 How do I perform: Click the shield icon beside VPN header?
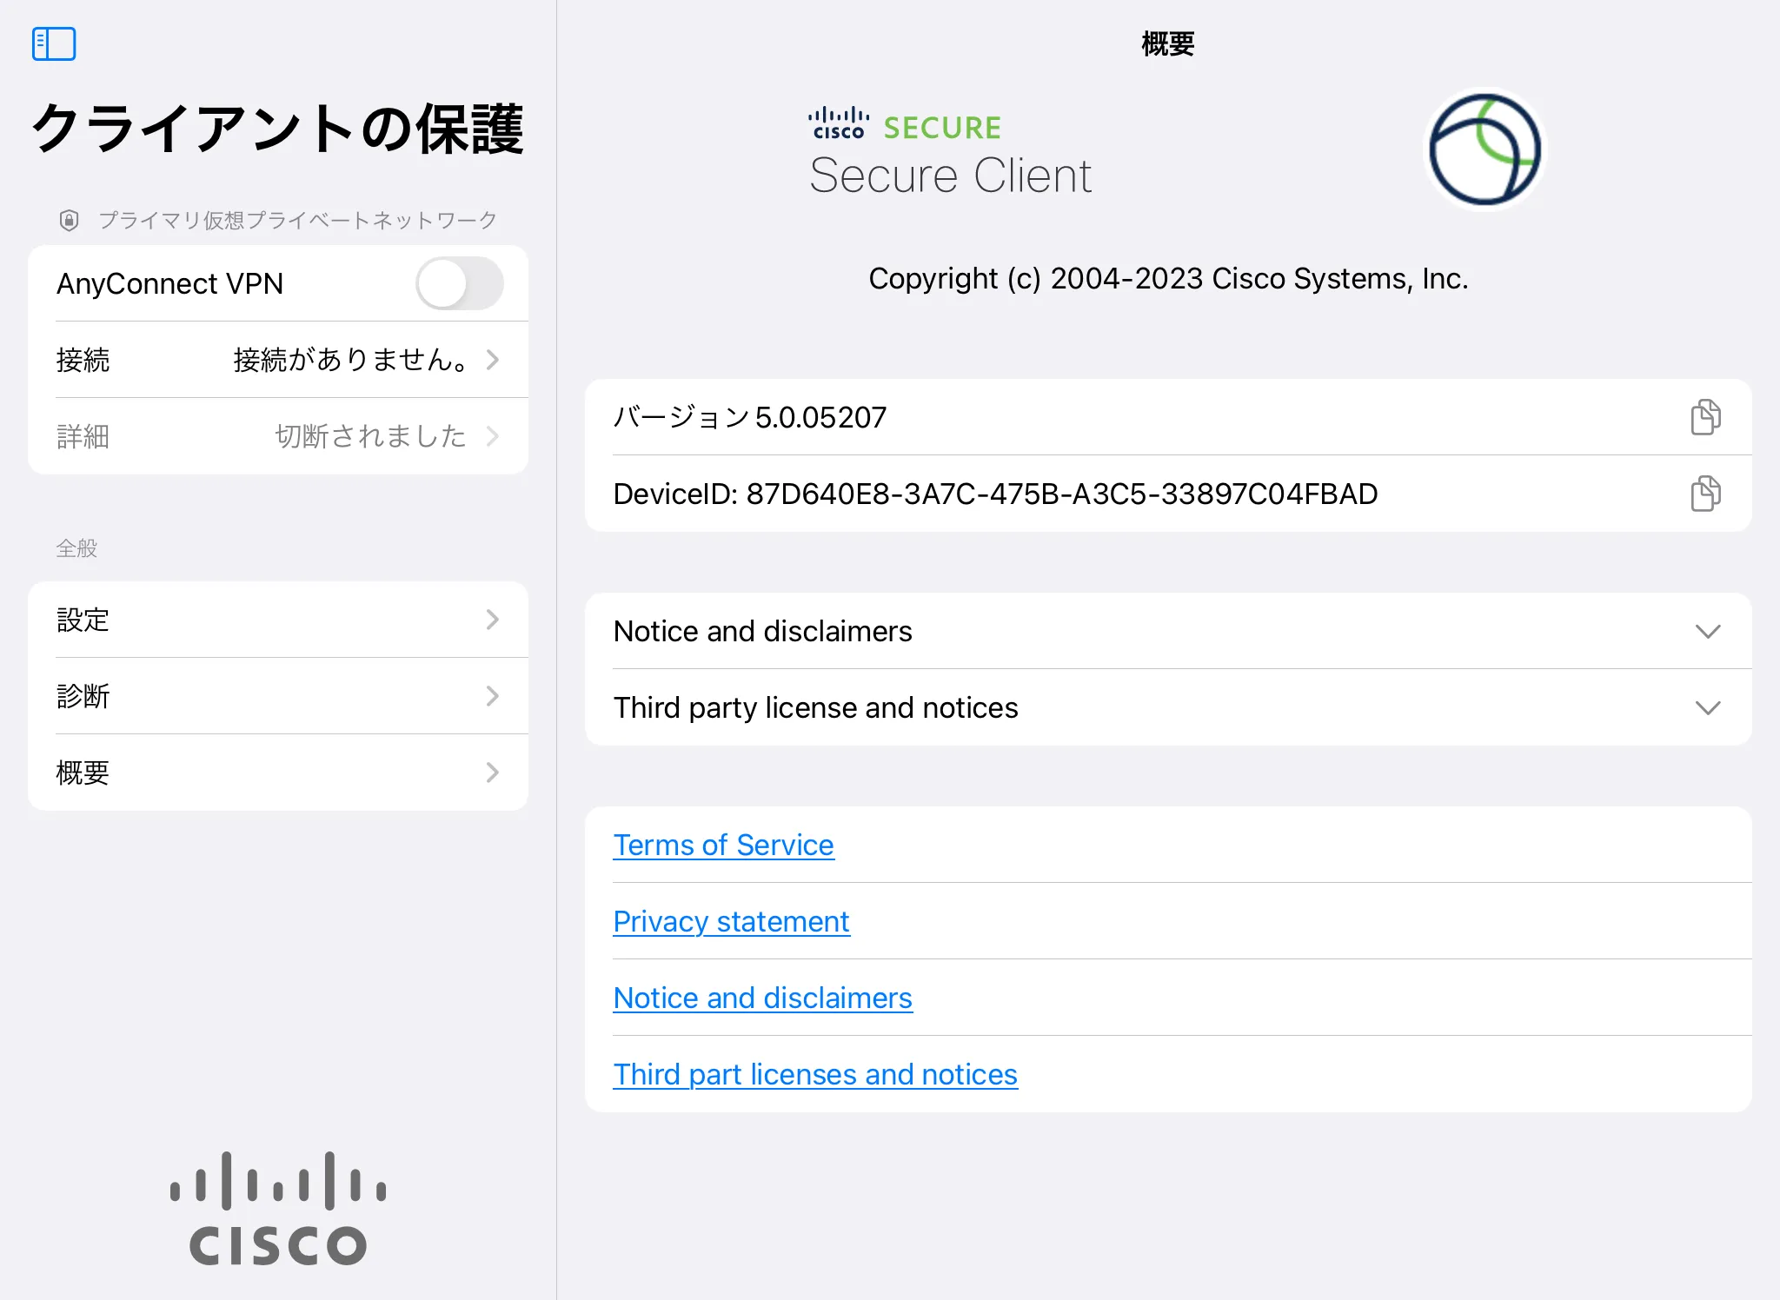70,221
